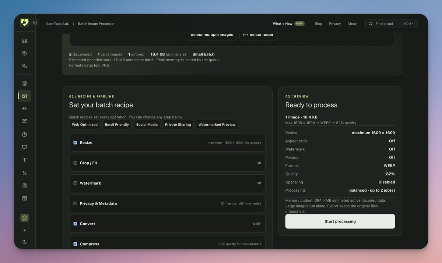Click the folder icon on Select folder

(245, 35)
